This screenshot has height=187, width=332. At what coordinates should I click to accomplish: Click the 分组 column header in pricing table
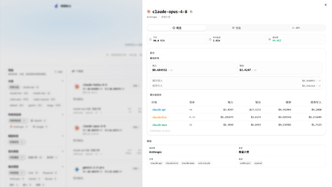click(x=154, y=102)
